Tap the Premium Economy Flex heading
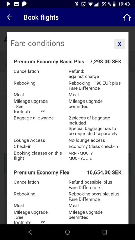This screenshot has width=135, height=240. [42, 172]
